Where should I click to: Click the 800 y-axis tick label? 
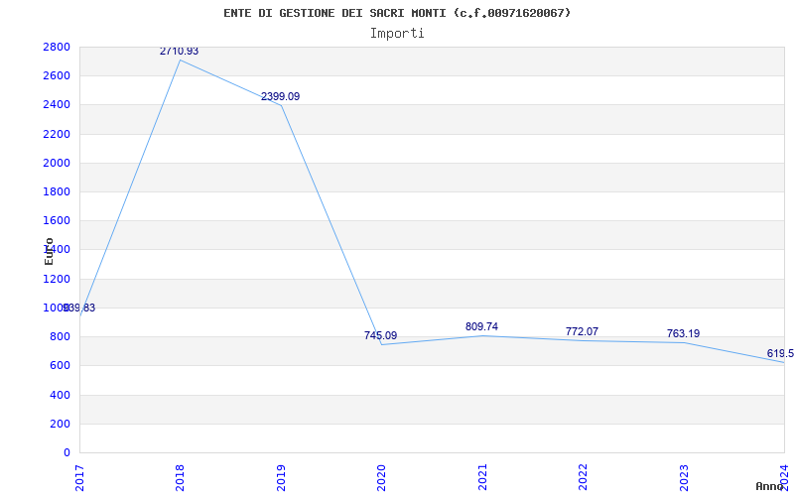61,336
